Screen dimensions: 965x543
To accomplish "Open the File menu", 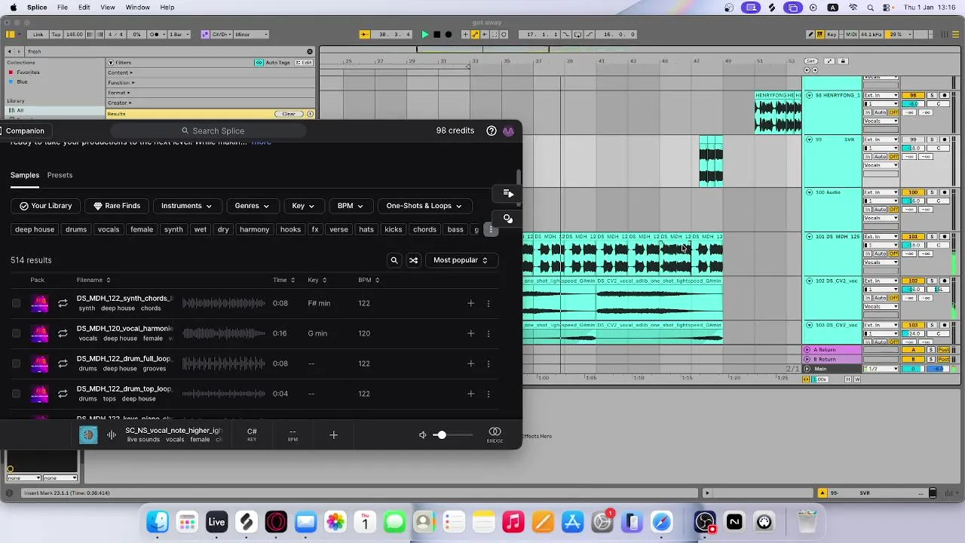I will (63, 7).
